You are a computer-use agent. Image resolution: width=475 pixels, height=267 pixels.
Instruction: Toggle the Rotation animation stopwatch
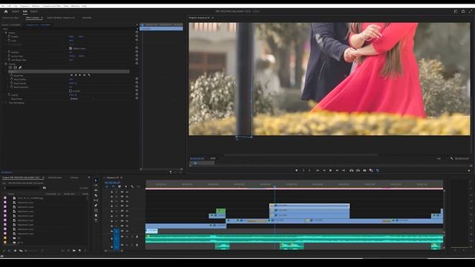[x=9, y=52]
